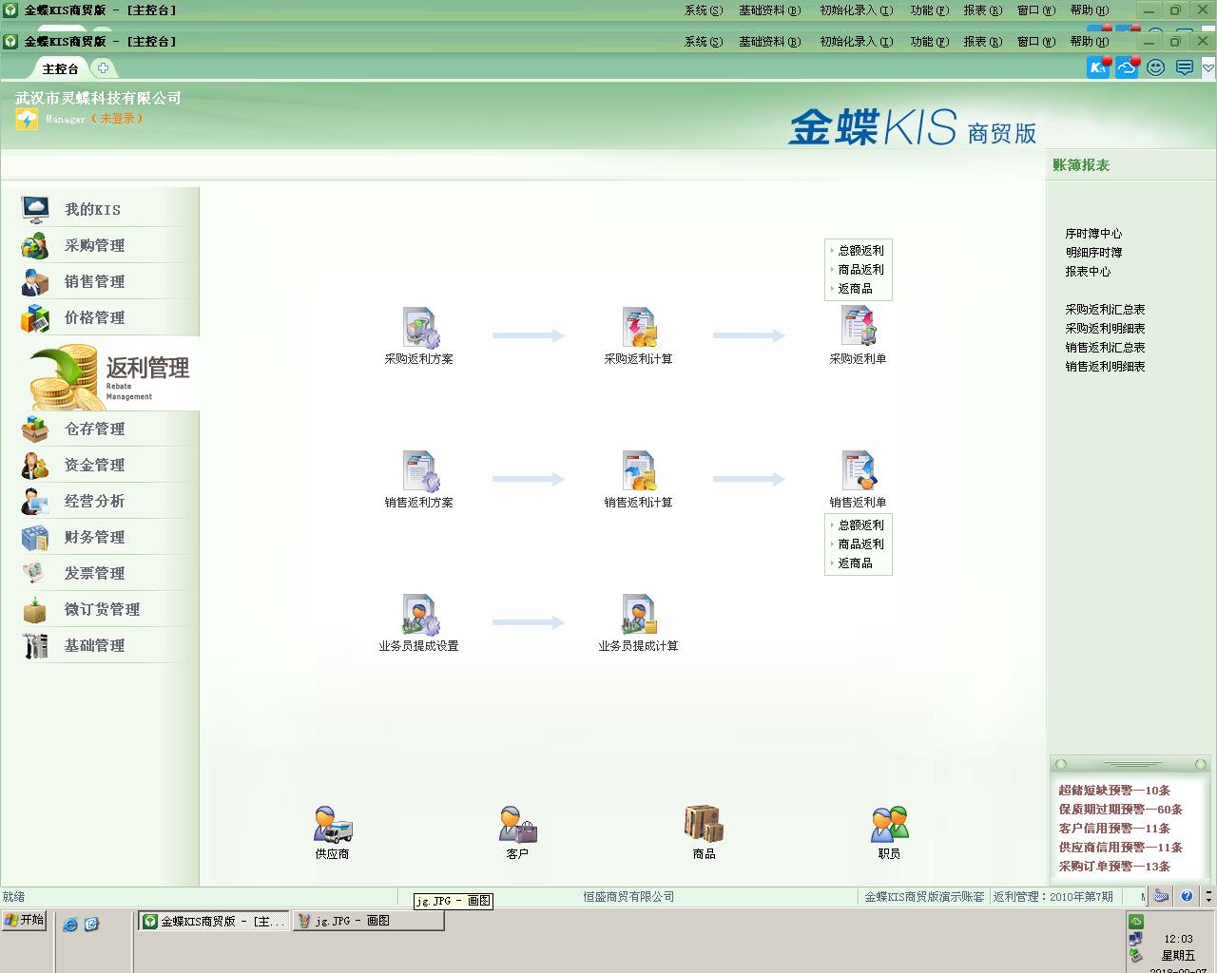Image resolution: width=1217 pixels, height=973 pixels.
Task: Open the 销售返利计算 icon
Action: pos(639,471)
